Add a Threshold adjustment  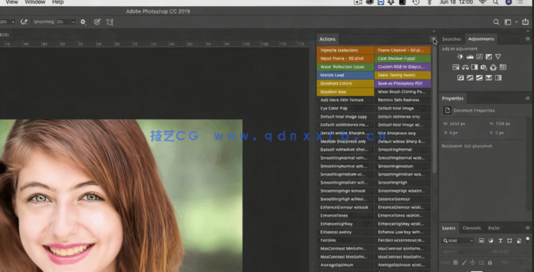[x=479, y=78]
